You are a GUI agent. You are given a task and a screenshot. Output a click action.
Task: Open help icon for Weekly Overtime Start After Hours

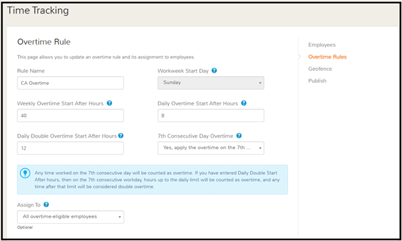(110, 103)
